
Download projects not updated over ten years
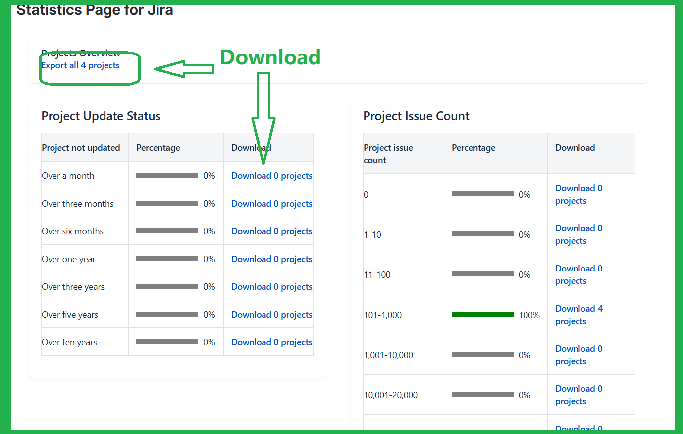272,342
